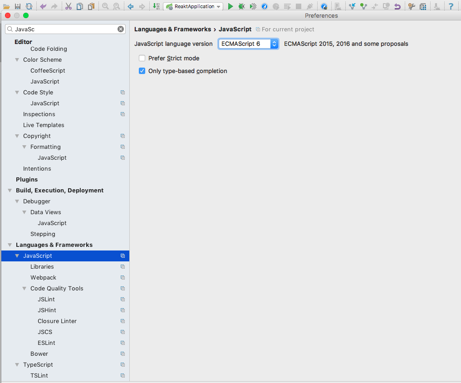
Task: Click inside the settings search field
Action: 65,29
